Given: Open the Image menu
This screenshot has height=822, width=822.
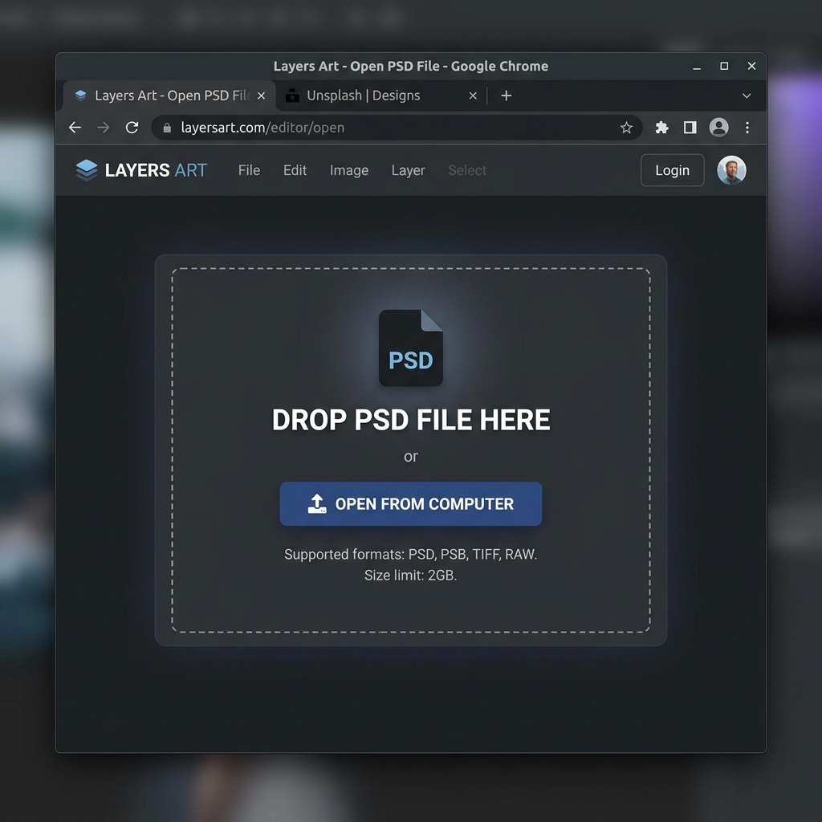Looking at the screenshot, I should pos(349,170).
